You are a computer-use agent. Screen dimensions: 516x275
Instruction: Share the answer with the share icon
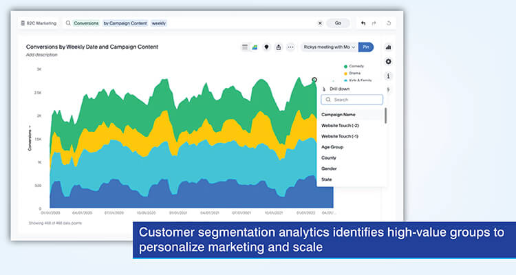coord(279,47)
